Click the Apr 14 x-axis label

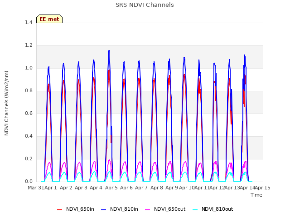[247, 188]
